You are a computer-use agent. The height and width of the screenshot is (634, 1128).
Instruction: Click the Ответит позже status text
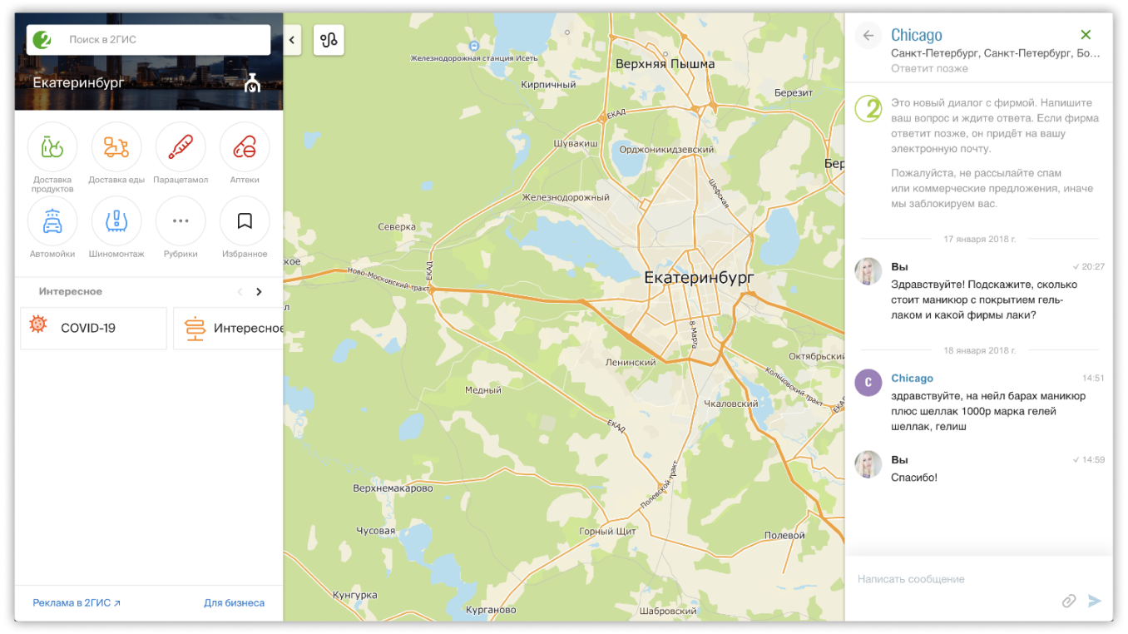click(929, 68)
